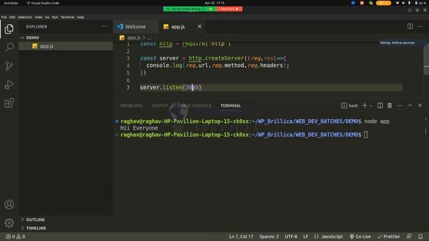Open the Run and Debug view icon

tap(9, 84)
